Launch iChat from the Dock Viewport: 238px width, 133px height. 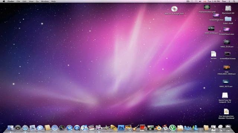tap(40, 128)
